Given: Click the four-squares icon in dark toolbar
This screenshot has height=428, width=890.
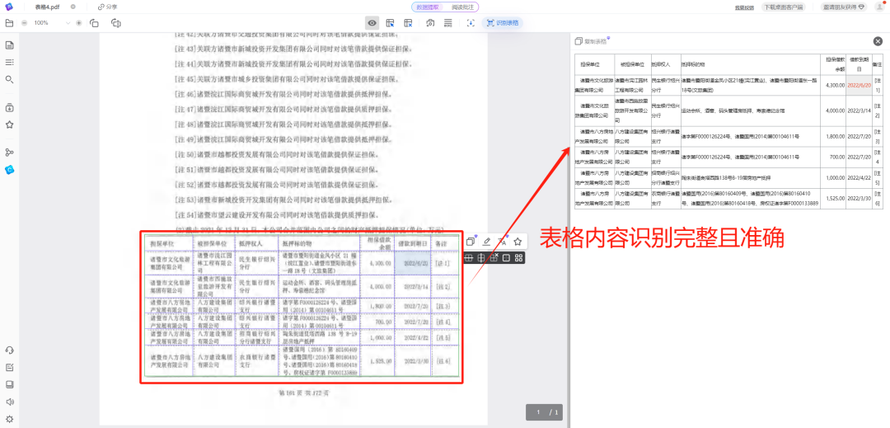Looking at the screenshot, I should tap(519, 258).
